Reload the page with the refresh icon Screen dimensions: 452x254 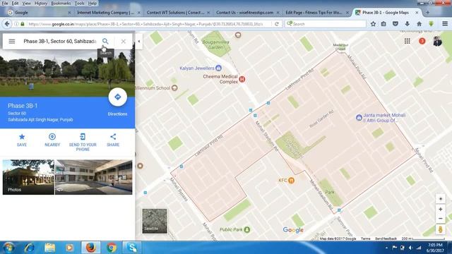(x=277, y=24)
